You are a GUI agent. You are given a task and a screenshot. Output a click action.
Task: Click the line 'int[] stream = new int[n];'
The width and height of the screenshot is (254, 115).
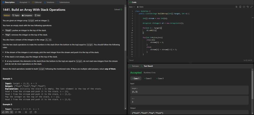pyautogui.click(x=155, y=18)
